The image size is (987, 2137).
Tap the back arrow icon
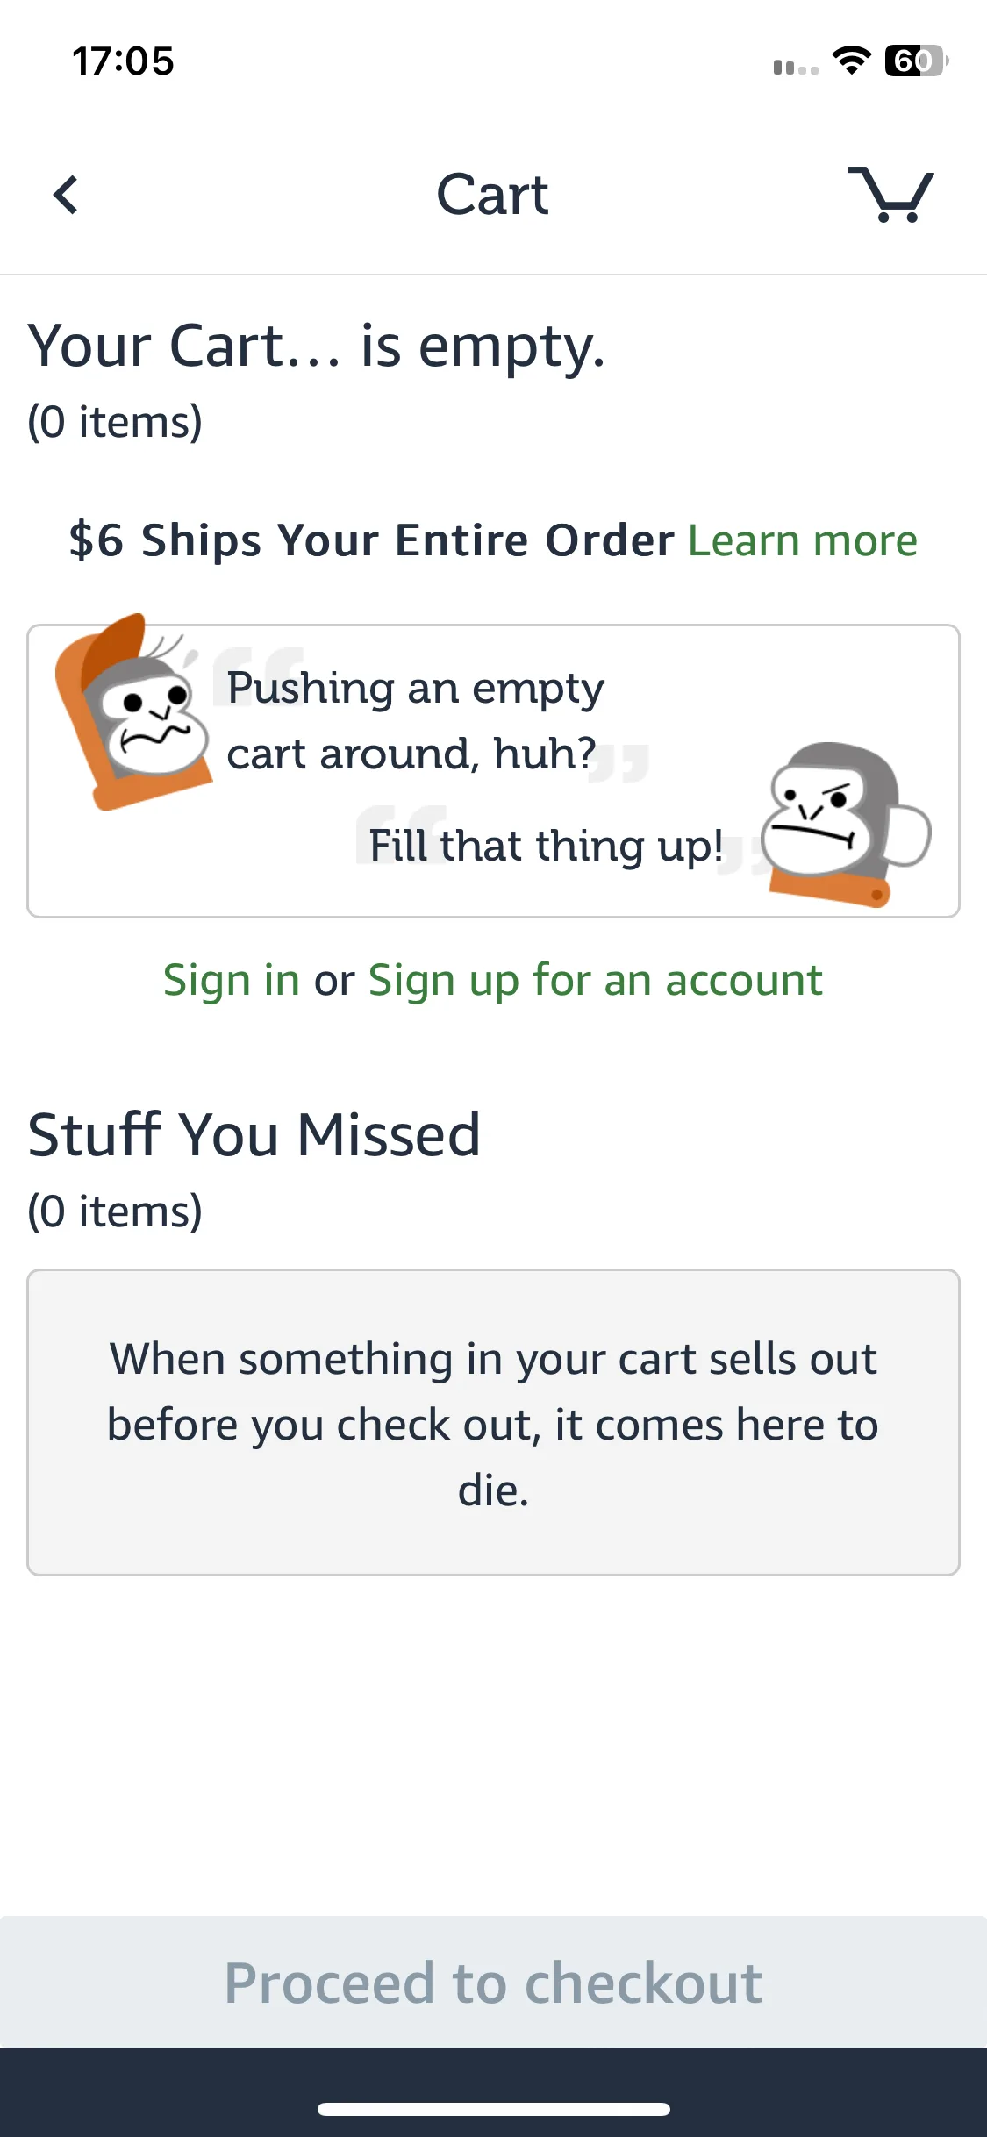click(66, 195)
